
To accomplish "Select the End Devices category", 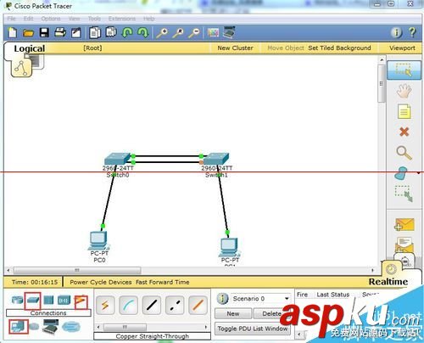I will pos(18,327).
